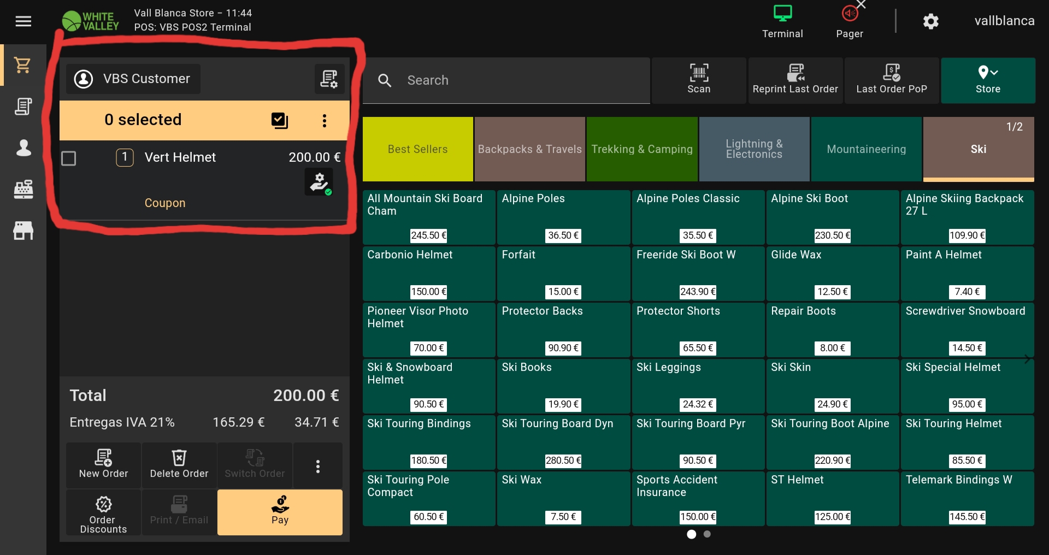Expand more order actions menu
1049x555 pixels.
click(x=317, y=466)
